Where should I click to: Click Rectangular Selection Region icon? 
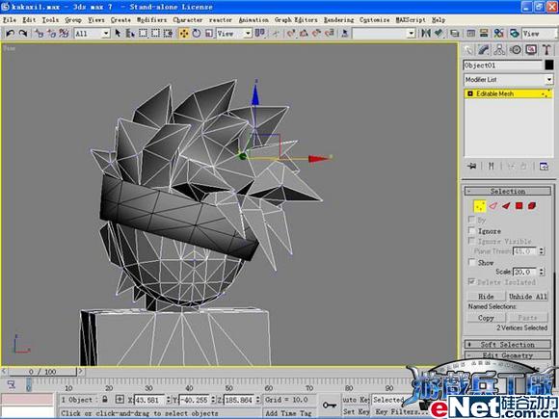click(x=143, y=33)
